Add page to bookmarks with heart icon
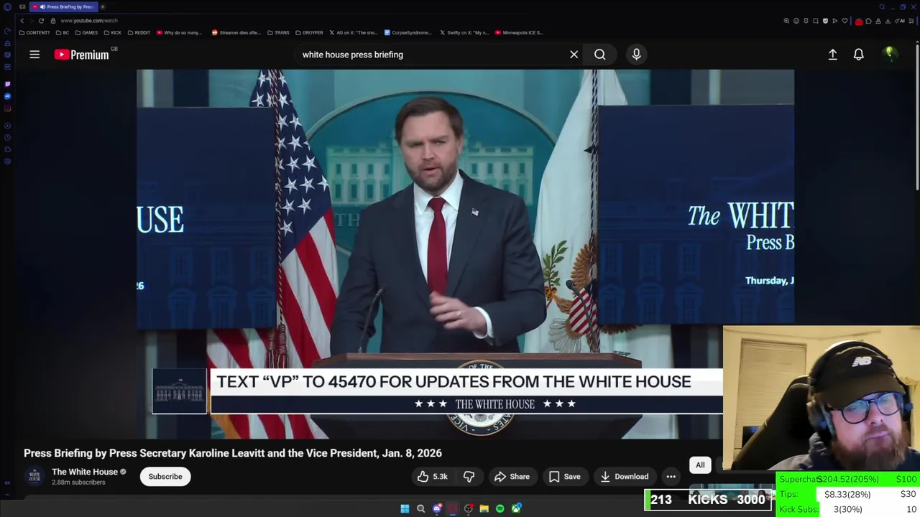The image size is (920, 517). pos(845,21)
